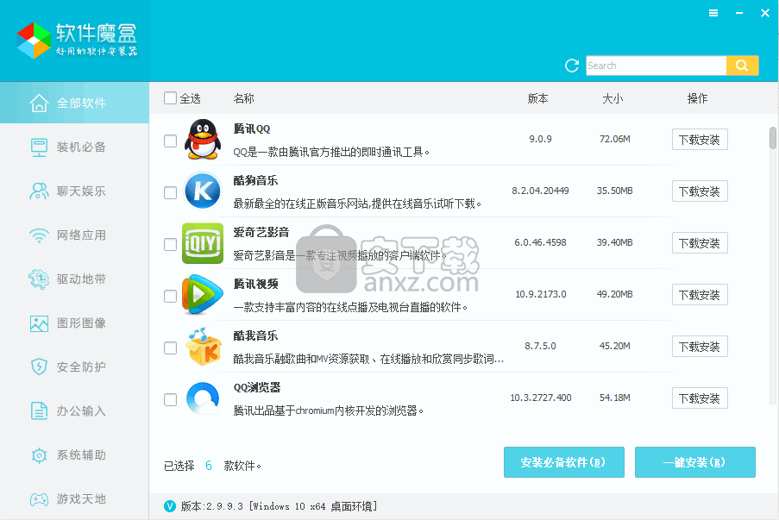Minimize the 软件魔盒 window
The image size is (779, 520).
point(739,14)
